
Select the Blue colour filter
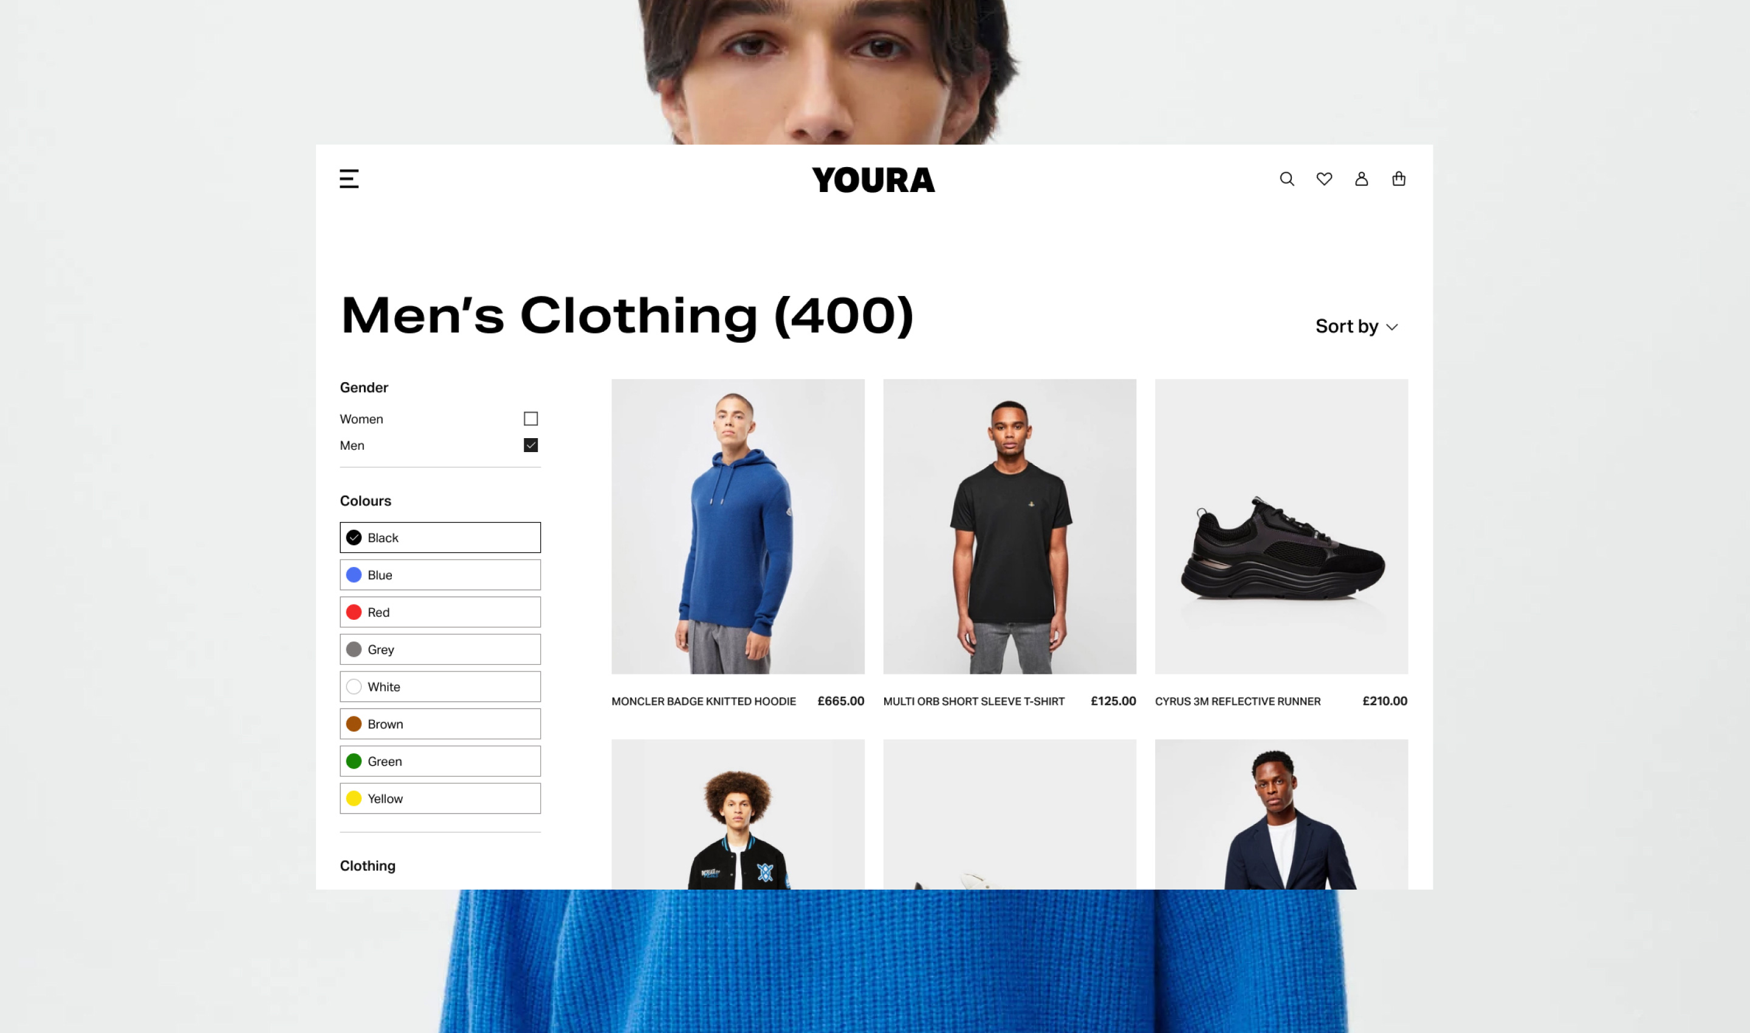(x=440, y=575)
